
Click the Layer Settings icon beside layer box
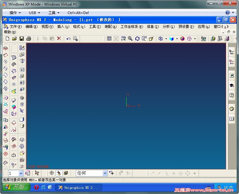(28, 173)
